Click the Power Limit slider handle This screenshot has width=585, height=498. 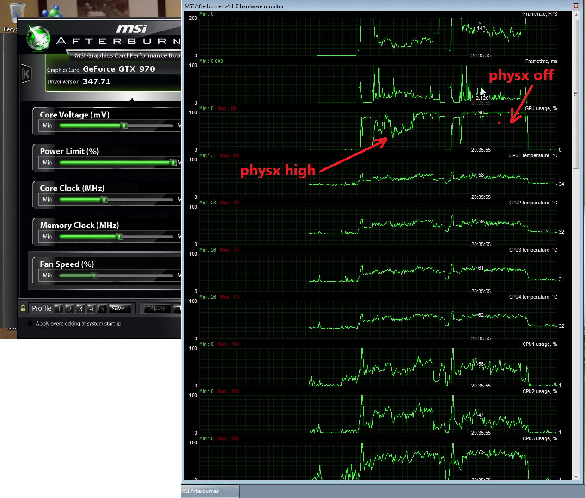tap(173, 163)
